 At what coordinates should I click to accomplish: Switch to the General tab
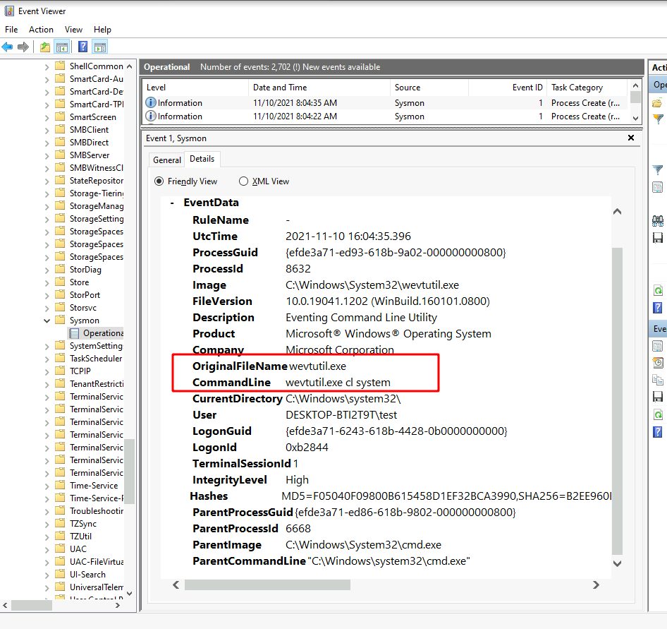pyautogui.click(x=166, y=159)
